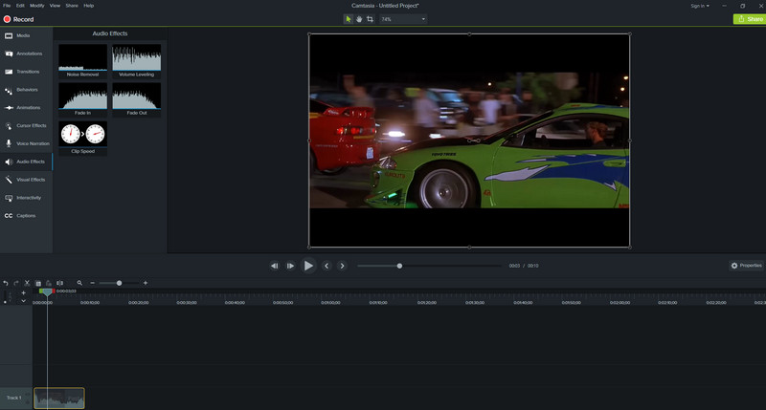Screen dimensions: 766x410
Task: Click the Behaviors icon in sidebar
Action: (x=9, y=90)
